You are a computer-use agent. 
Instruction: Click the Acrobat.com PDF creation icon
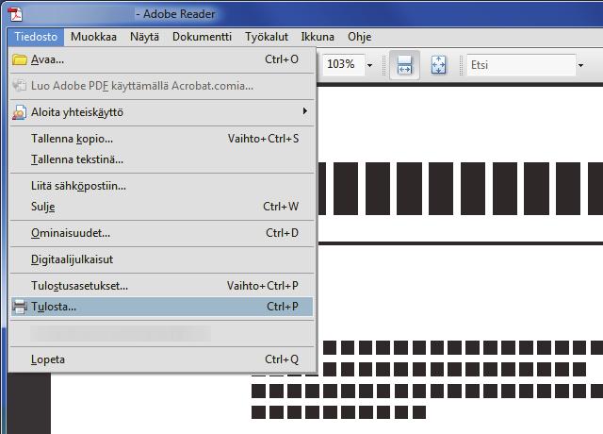click(19, 86)
